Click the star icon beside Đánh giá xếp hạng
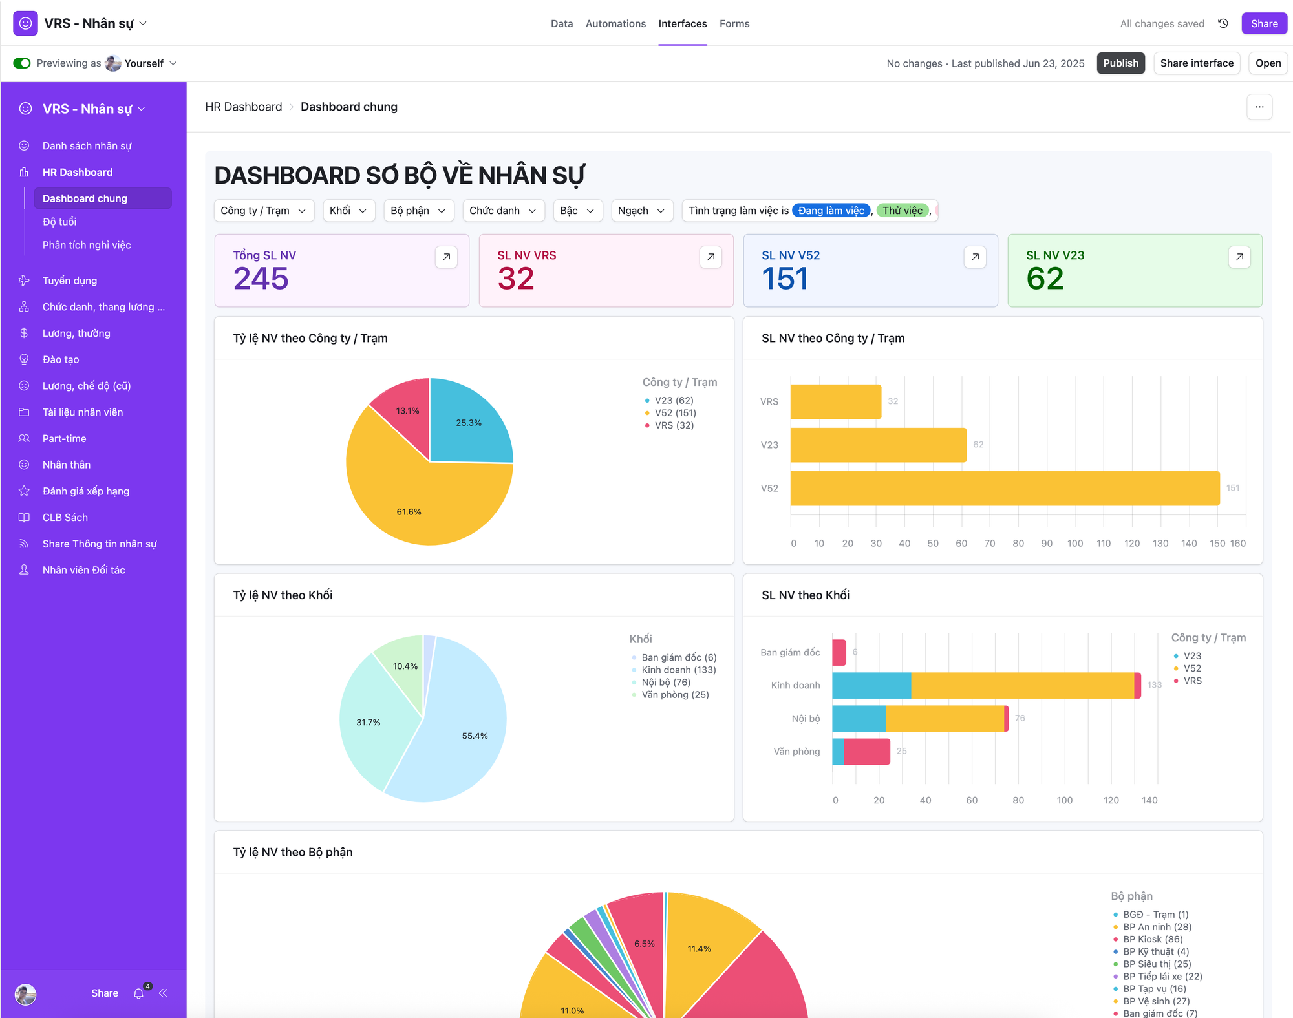This screenshot has width=1293, height=1018. (x=24, y=491)
